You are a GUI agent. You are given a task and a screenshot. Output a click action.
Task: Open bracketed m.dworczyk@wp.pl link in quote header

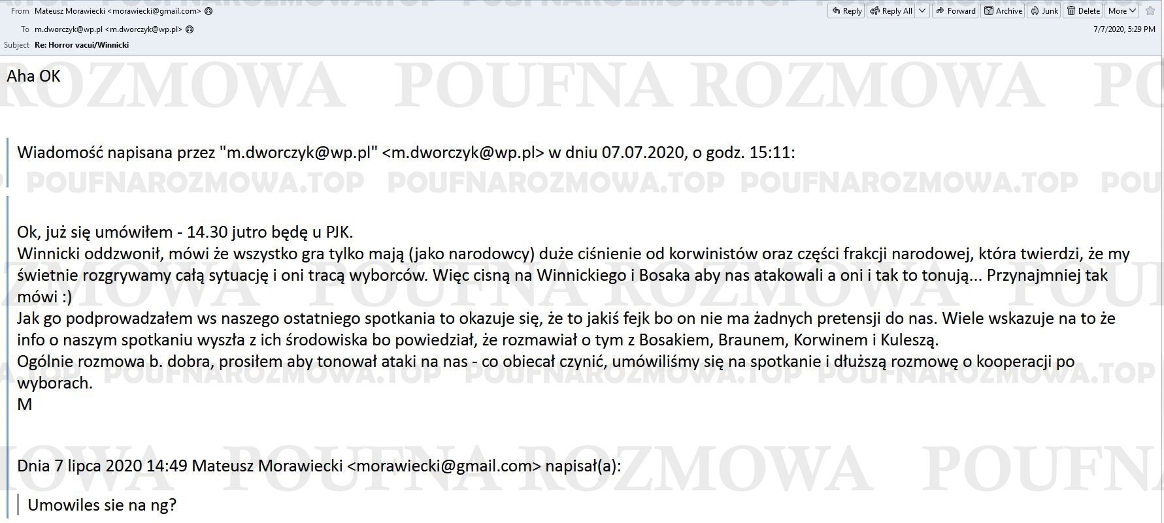click(463, 153)
